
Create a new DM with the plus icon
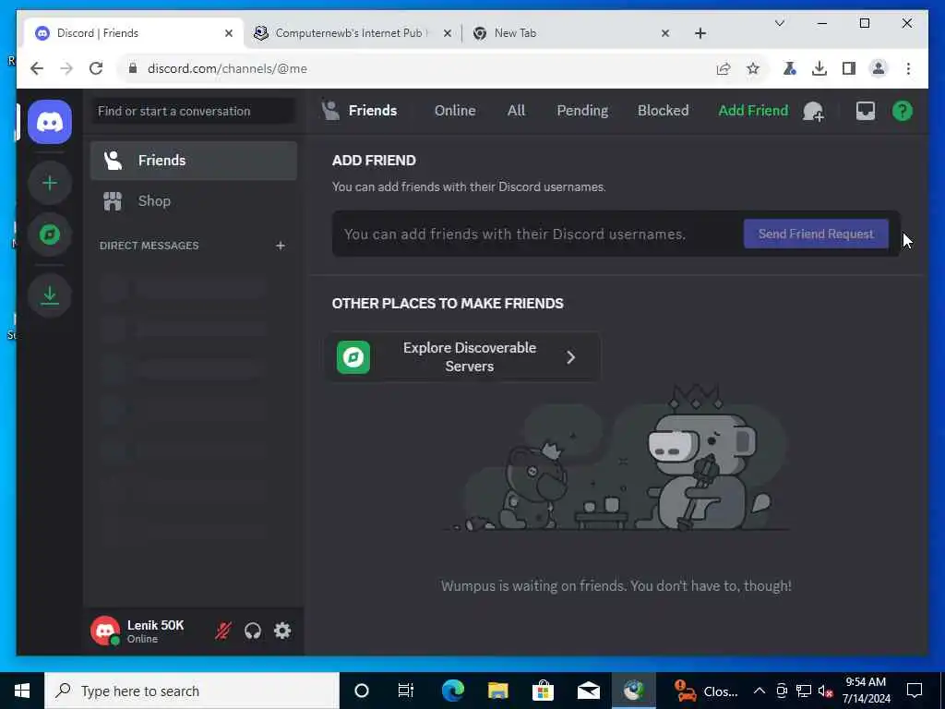click(281, 246)
